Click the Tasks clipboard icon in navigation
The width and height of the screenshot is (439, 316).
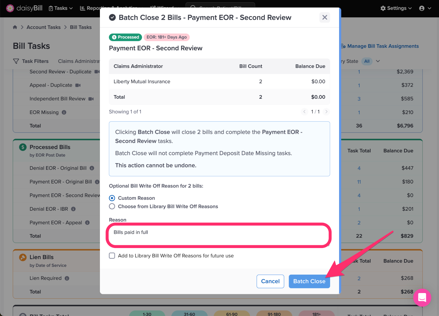51,8
